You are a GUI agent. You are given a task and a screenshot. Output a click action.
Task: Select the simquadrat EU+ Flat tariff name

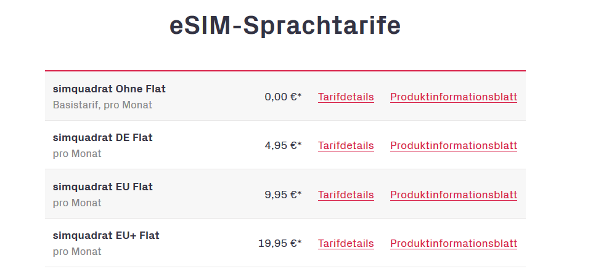click(x=106, y=235)
